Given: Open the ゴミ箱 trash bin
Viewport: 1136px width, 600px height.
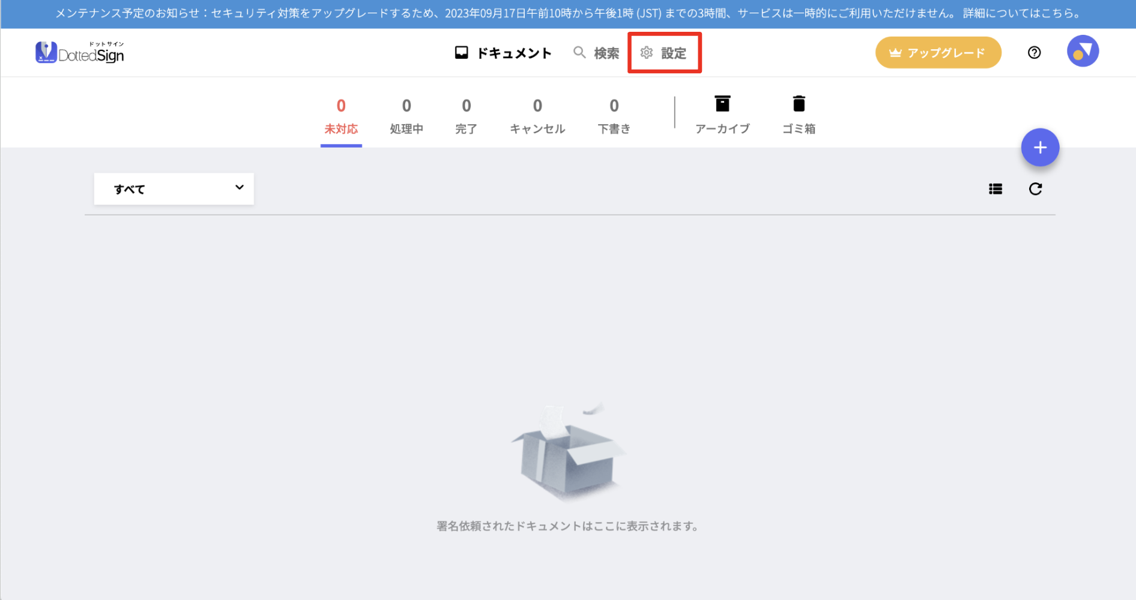Looking at the screenshot, I should click(799, 115).
